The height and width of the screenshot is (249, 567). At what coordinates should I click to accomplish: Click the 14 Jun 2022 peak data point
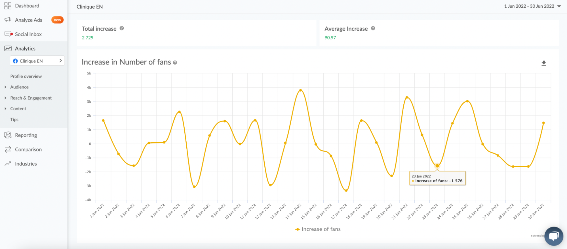[300, 90]
